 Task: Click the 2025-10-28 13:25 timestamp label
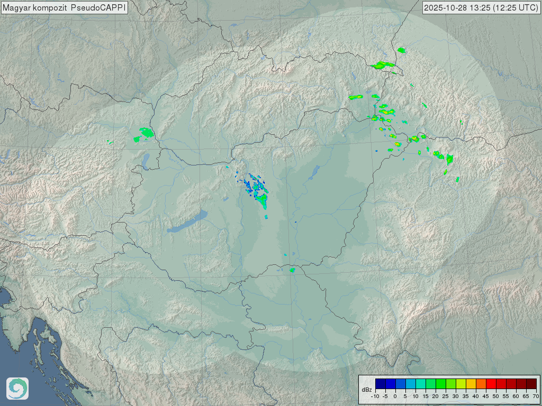click(481, 8)
